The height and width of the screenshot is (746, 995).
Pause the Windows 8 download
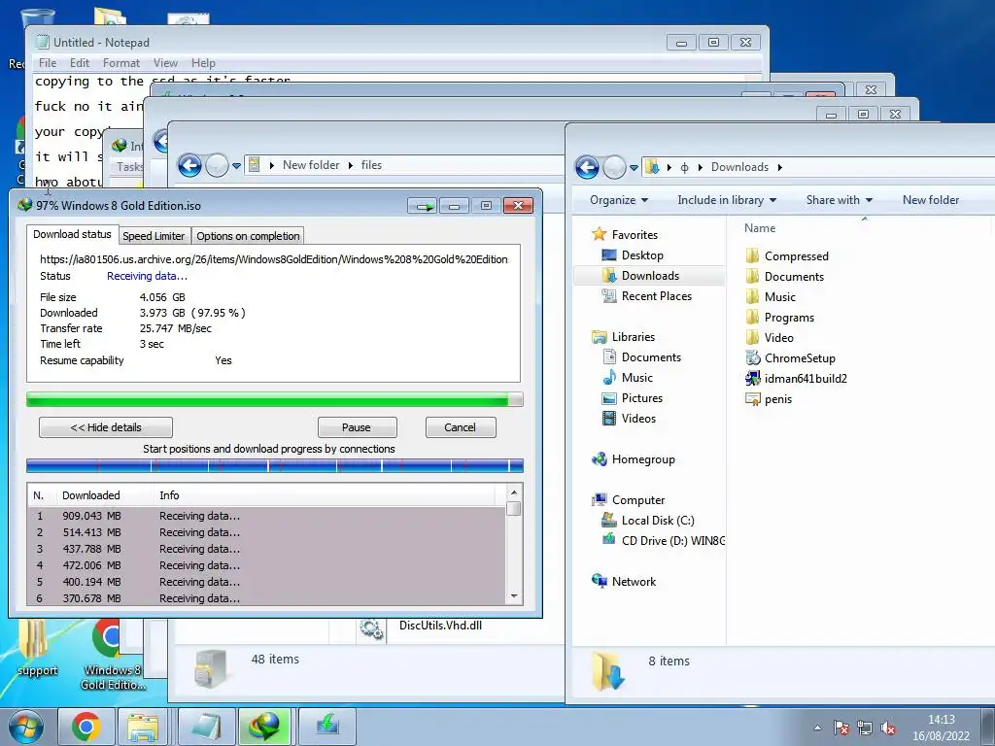pyautogui.click(x=357, y=427)
